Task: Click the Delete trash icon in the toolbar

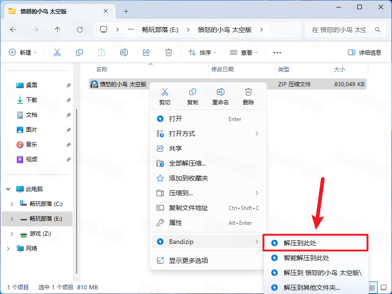Action: 169,52
